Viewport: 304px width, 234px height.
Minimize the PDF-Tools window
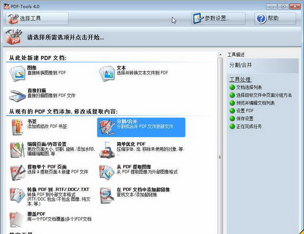tap(271, 6)
